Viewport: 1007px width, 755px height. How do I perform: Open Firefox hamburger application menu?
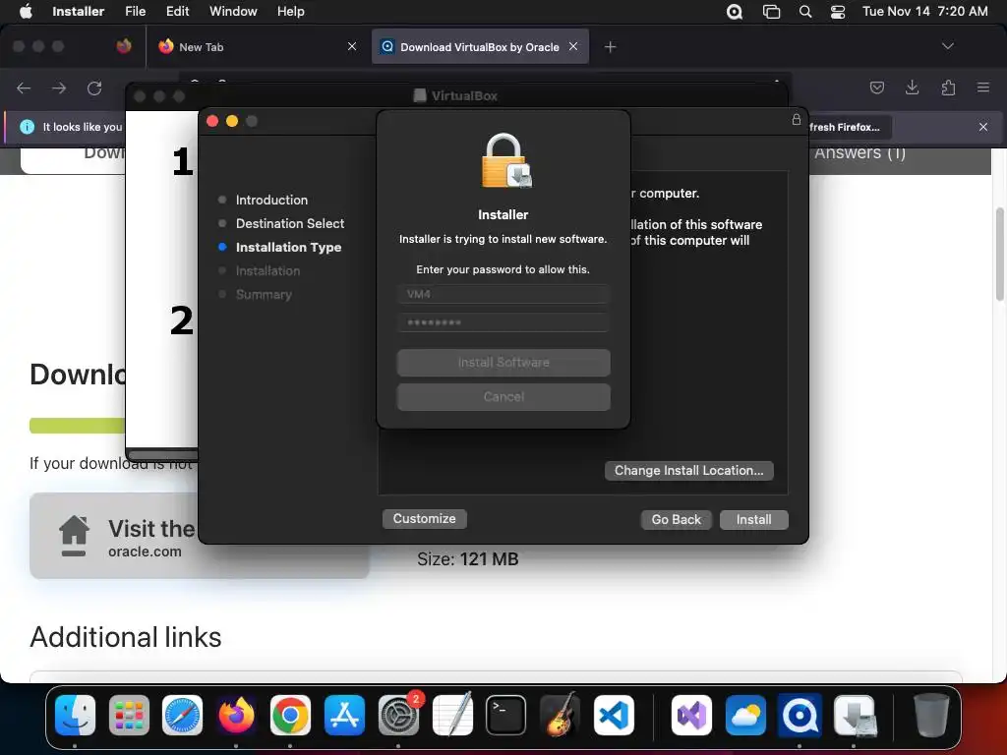point(983,87)
